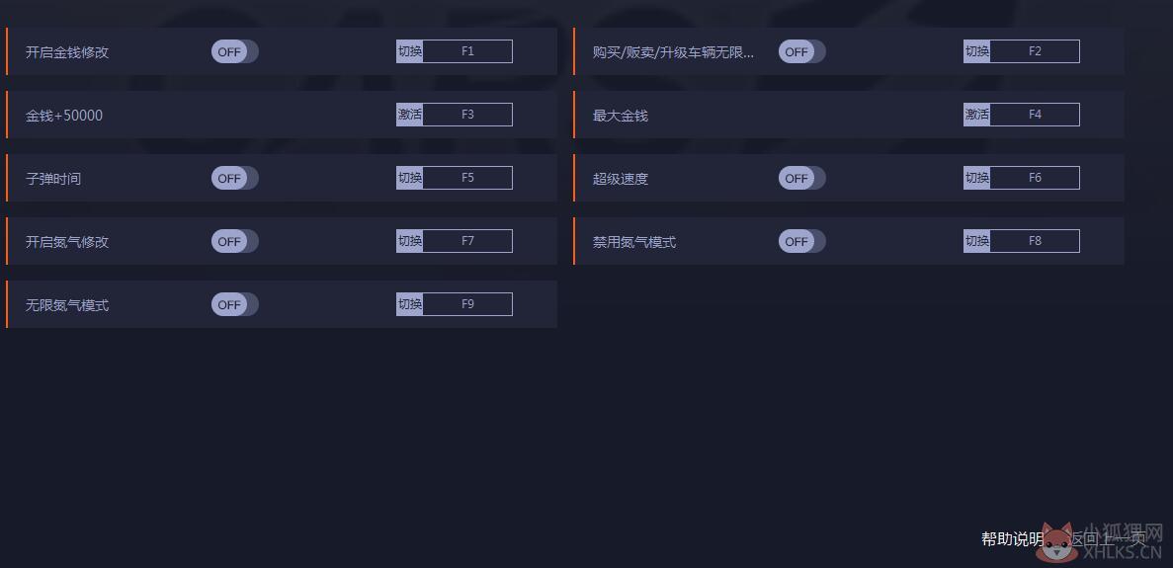Click 切换 label beside F7
The height and width of the screenshot is (568, 1173).
410,241
